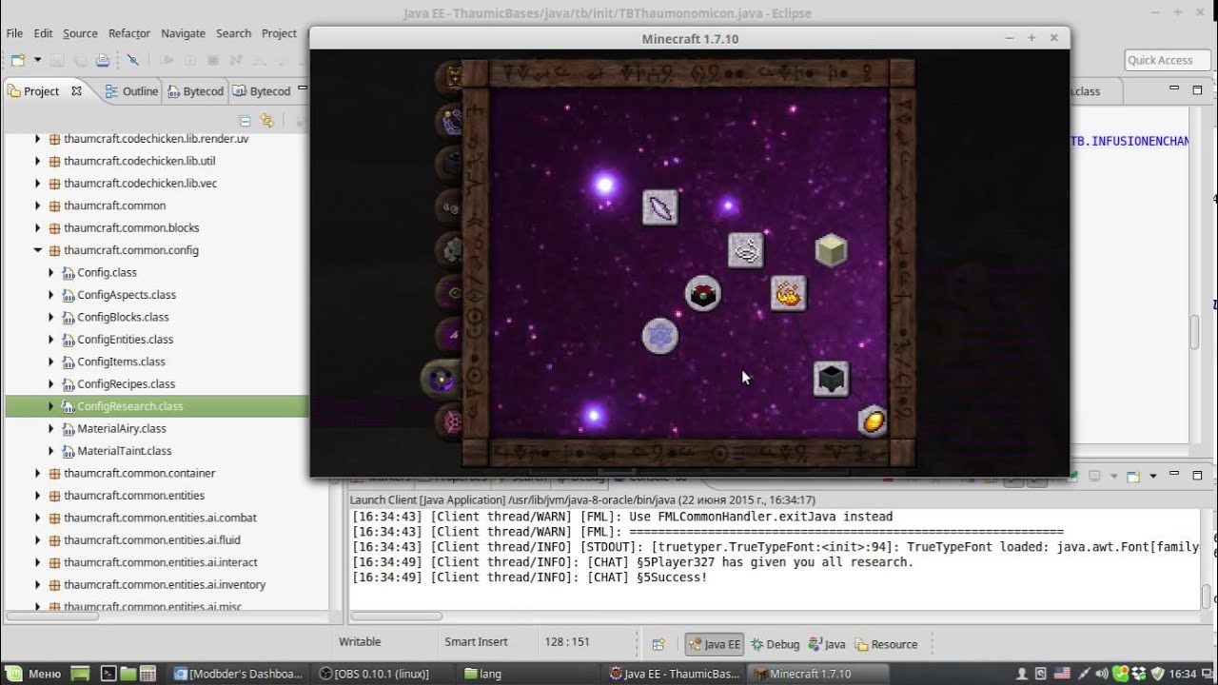The image size is (1218, 685).
Task: Select the top Thaumonomicon category tab
Action: click(x=449, y=76)
